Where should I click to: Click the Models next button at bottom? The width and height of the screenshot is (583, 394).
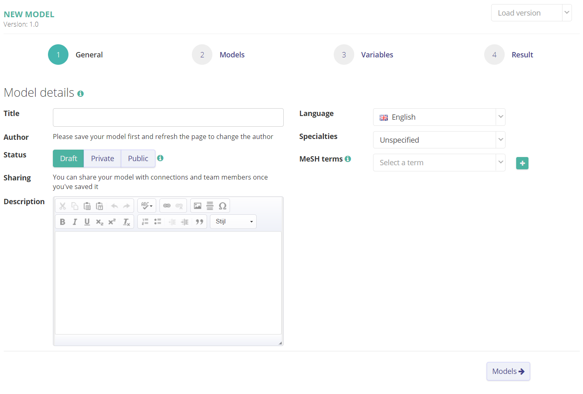tap(508, 371)
